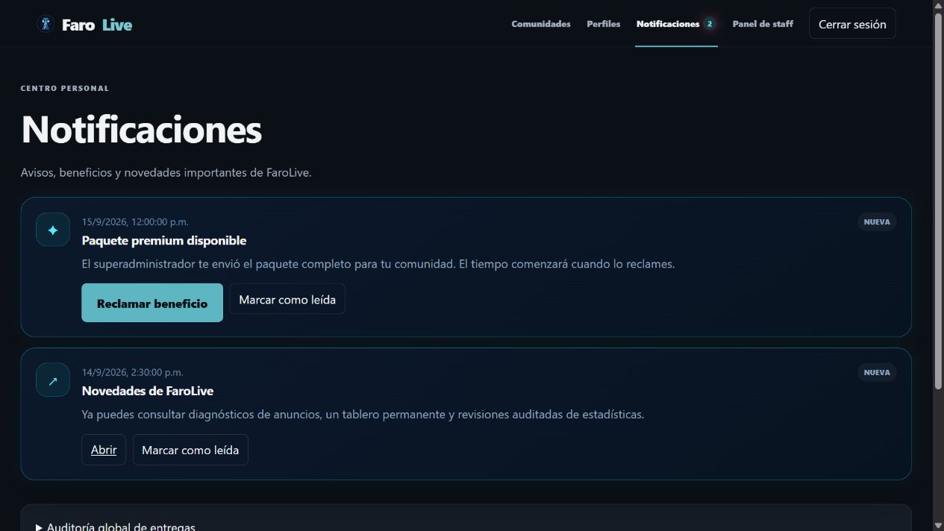The image size is (944, 531).
Task: Click the CENTRO PERSONAL label
Action: pyautogui.click(x=65, y=88)
